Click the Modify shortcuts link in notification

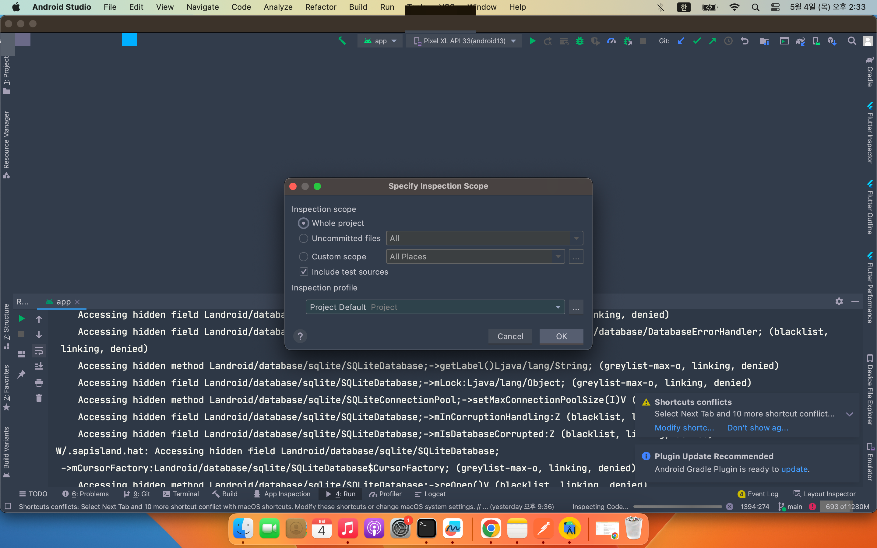tap(684, 428)
